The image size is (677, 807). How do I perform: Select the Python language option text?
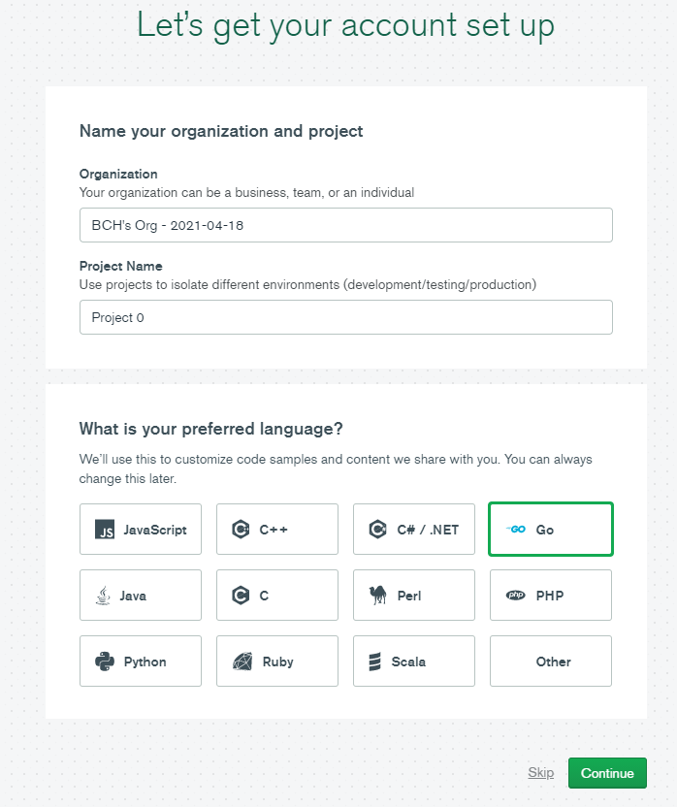145,662
